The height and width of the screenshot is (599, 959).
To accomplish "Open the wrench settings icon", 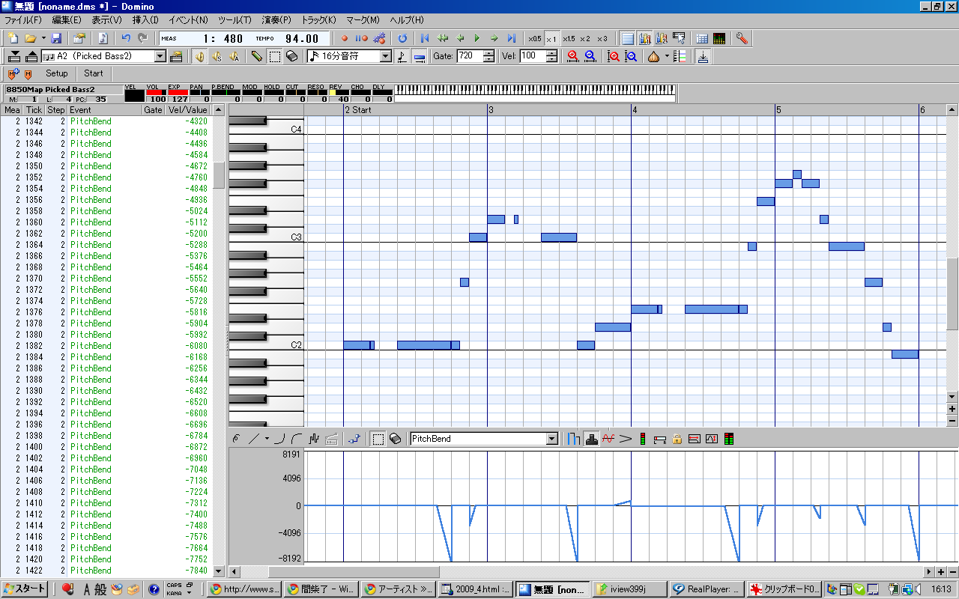I will point(742,38).
